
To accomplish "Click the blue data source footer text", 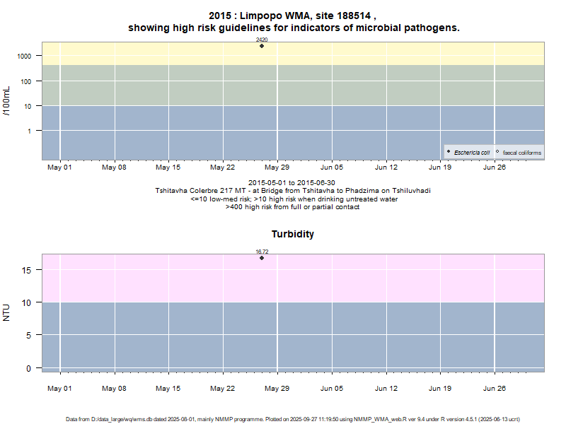I will point(292,419).
